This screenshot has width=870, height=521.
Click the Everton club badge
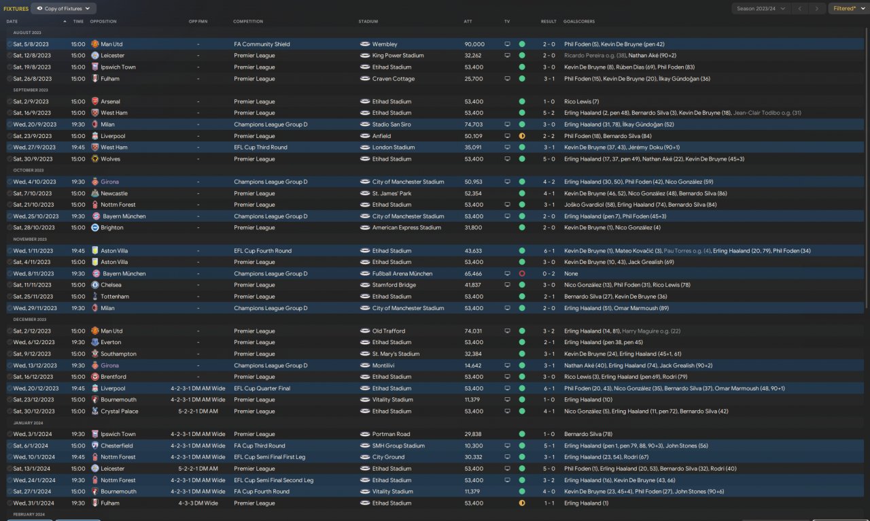(x=95, y=343)
